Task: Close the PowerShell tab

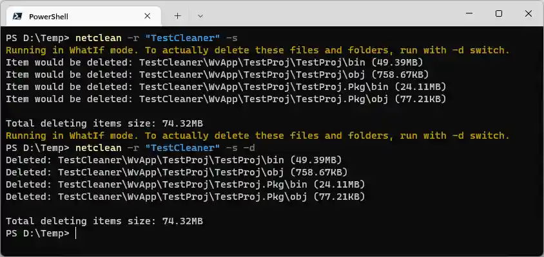Action: (148, 15)
